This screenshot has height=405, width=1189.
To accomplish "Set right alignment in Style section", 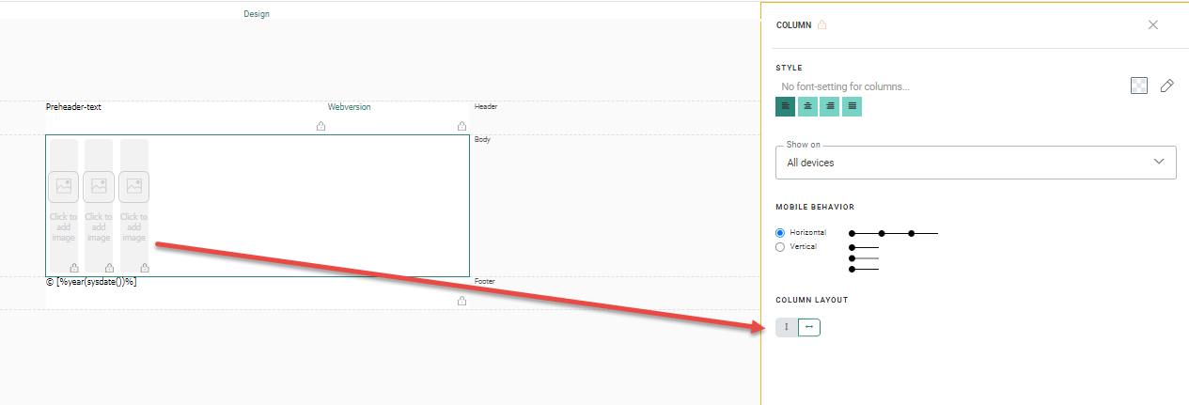I will (x=830, y=106).
